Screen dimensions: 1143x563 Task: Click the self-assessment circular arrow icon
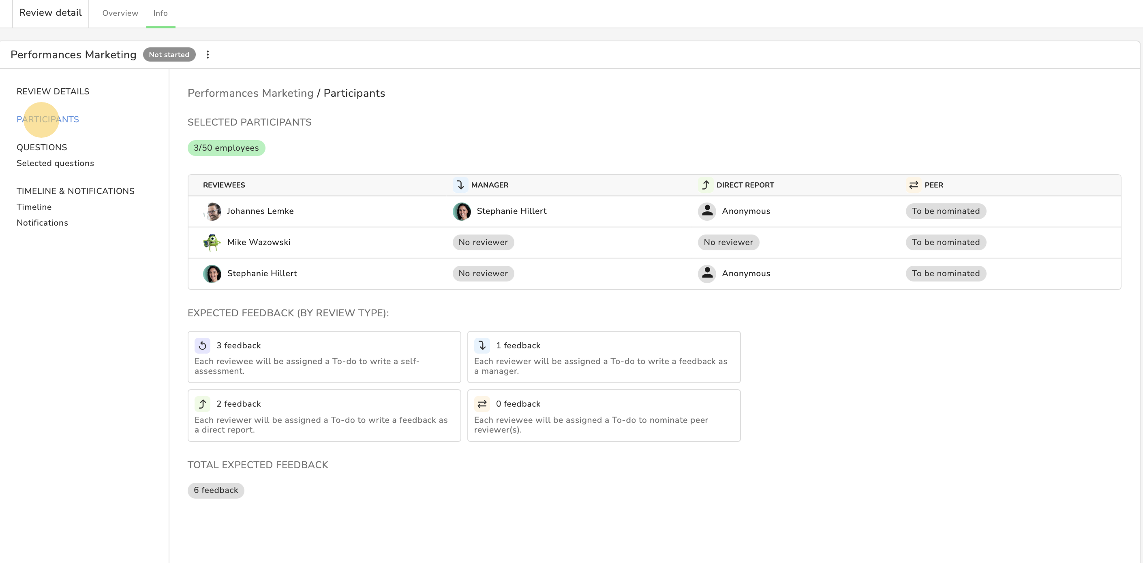pyautogui.click(x=202, y=345)
